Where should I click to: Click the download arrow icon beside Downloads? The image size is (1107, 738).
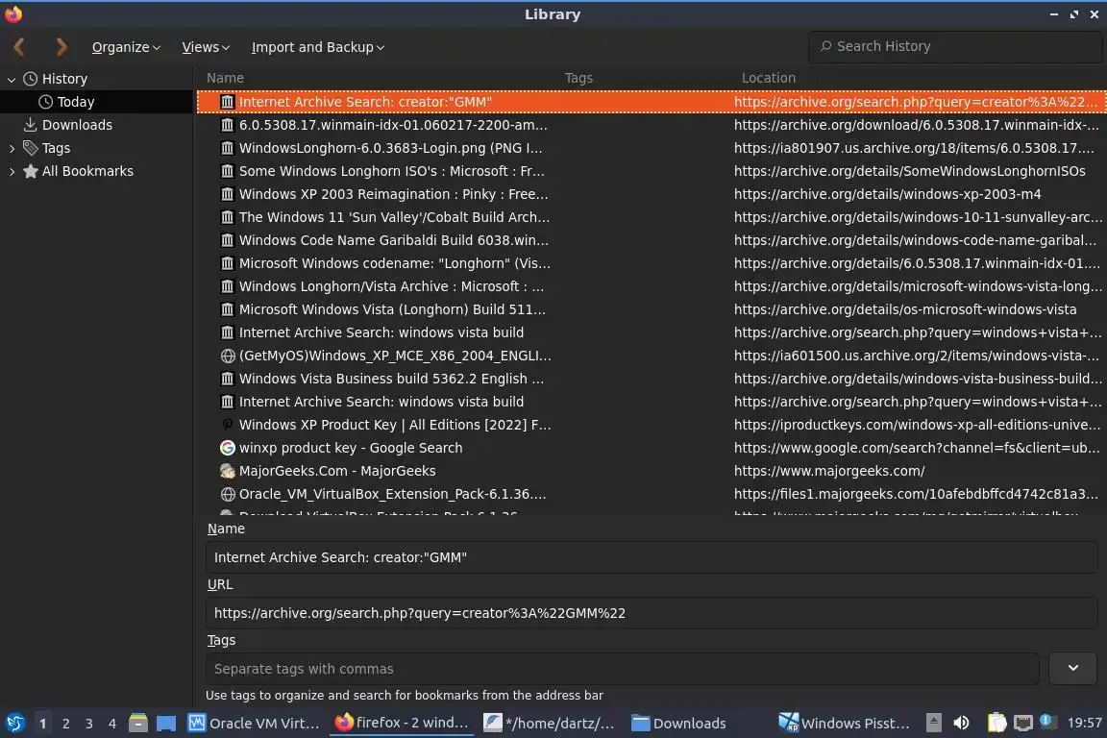click(31, 125)
